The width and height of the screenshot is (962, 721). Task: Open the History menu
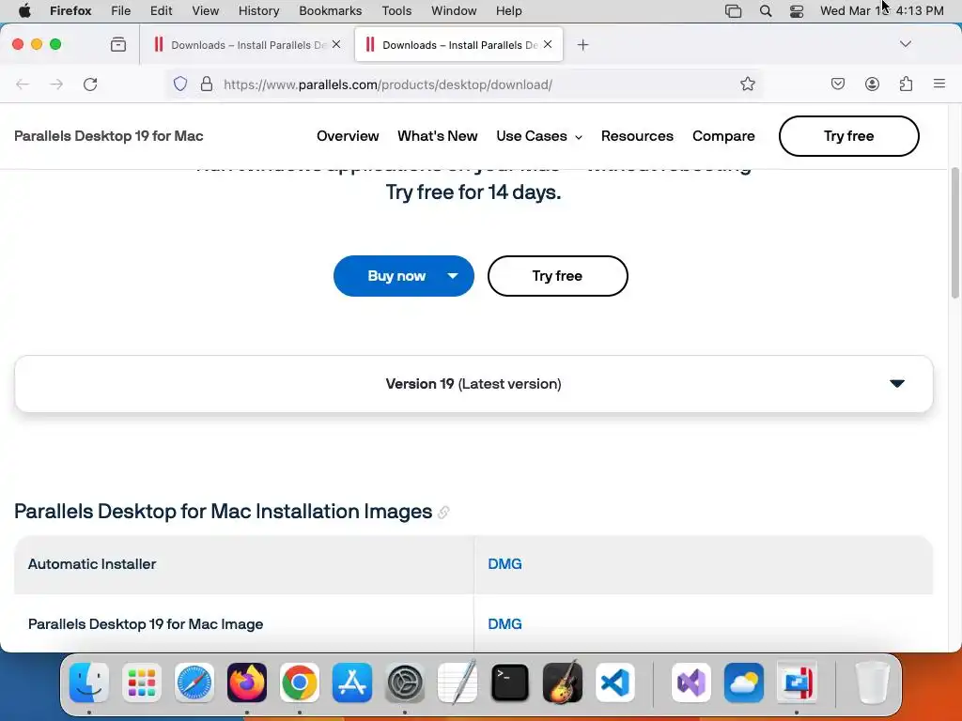pyautogui.click(x=258, y=11)
